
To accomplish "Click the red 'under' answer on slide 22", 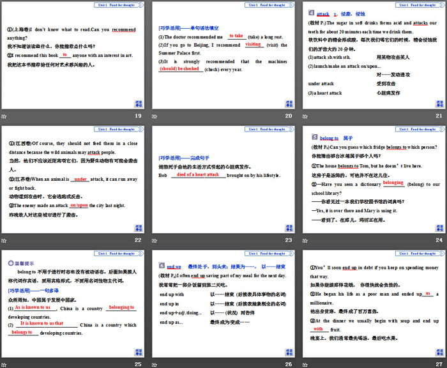I will coord(80,179).
